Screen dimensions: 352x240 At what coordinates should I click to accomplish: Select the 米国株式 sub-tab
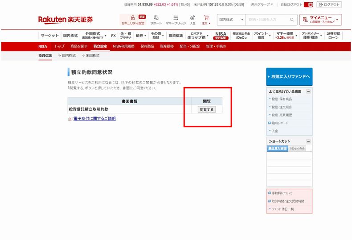pyautogui.click(x=91, y=56)
